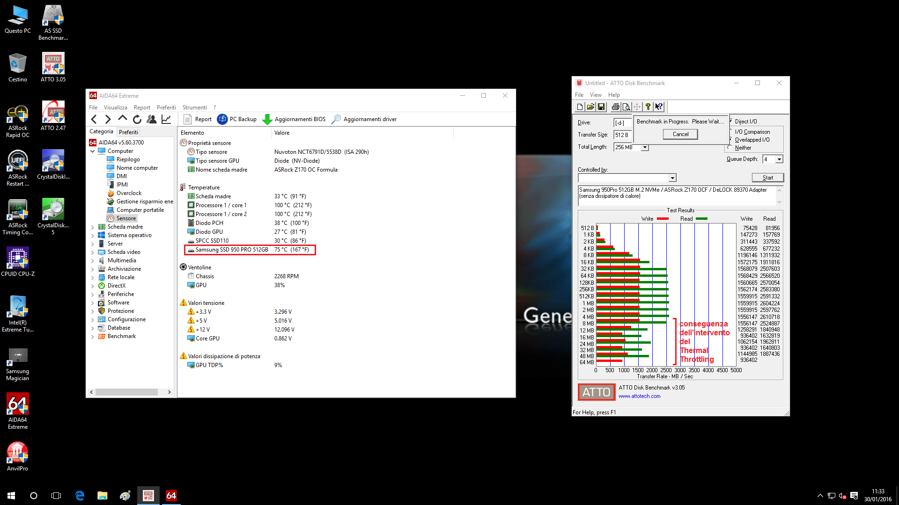Click the Print icon in ATTO toolbar
The image size is (899, 505).
coord(616,107)
